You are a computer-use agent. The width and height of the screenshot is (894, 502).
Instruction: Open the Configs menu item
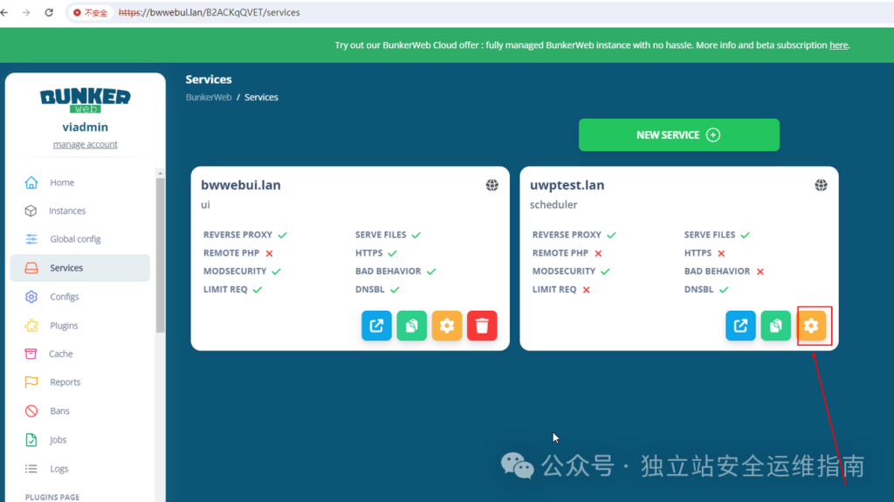65,297
